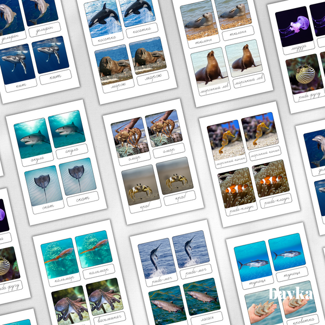Select the swordfish picture card without caption
This screenshot has height=325, width=325.
tap(191, 249)
